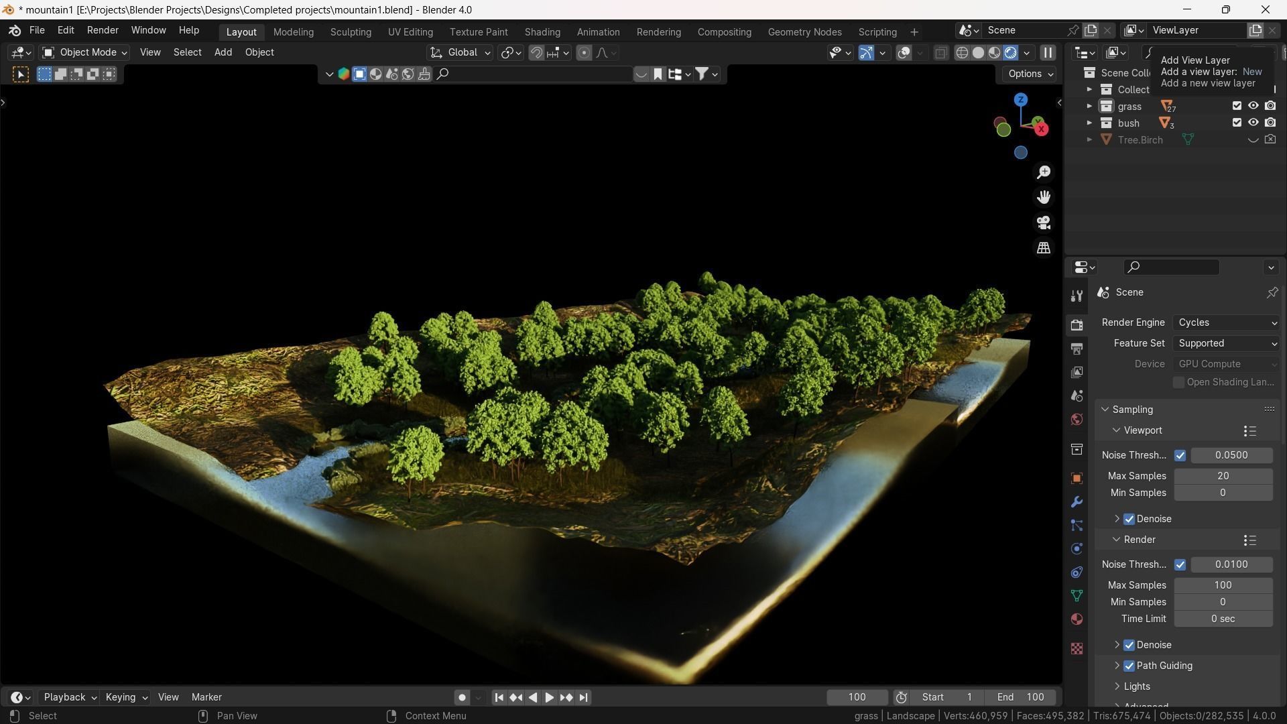Open the File menu
1287x724 pixels.
click(37, 30)
